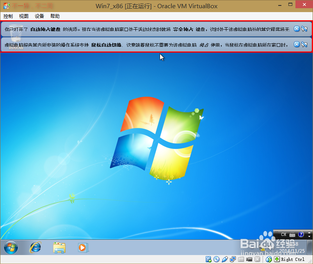Click the Right Ctrl host key label
The image size is (313, 264).
tap(293, 259)
